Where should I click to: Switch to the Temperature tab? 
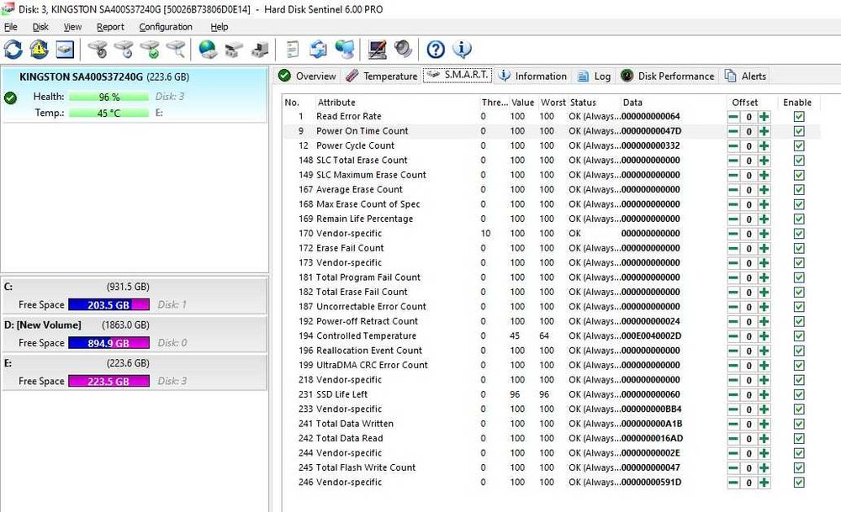tap(381, 77)
